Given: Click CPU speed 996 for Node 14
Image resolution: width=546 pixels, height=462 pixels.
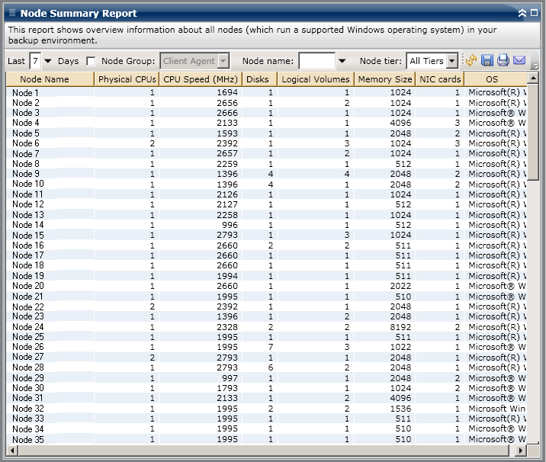Looking at the screenshot, I should [x=230, y=225].
